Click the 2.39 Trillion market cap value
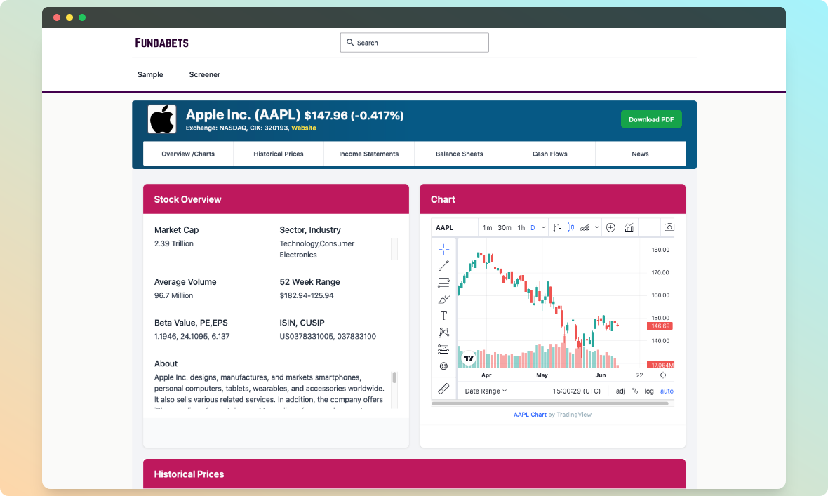 (174, 243)
